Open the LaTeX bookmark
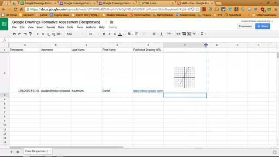279x157 pixels. pyautogui.click(x=42, y=15)
